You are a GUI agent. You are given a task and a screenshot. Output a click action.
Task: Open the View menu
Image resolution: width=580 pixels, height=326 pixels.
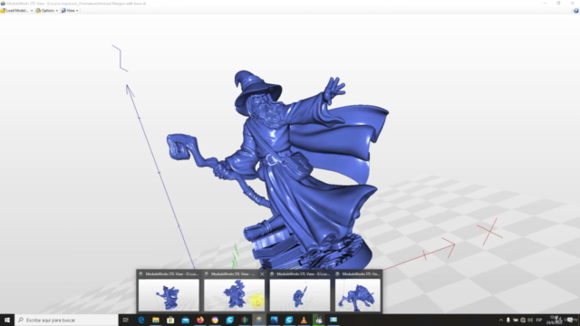[x=70, y=10]
